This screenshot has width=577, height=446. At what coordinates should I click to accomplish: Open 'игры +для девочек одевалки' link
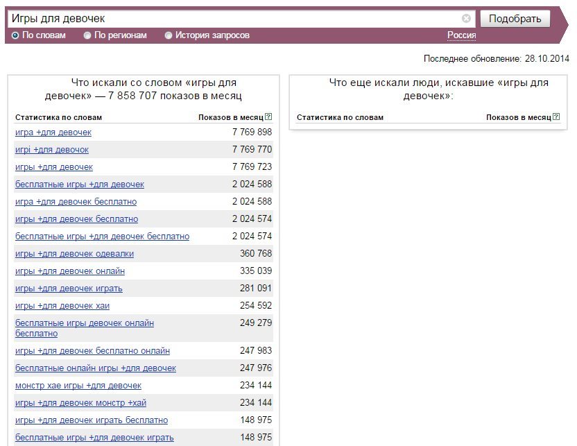[74, 254]
